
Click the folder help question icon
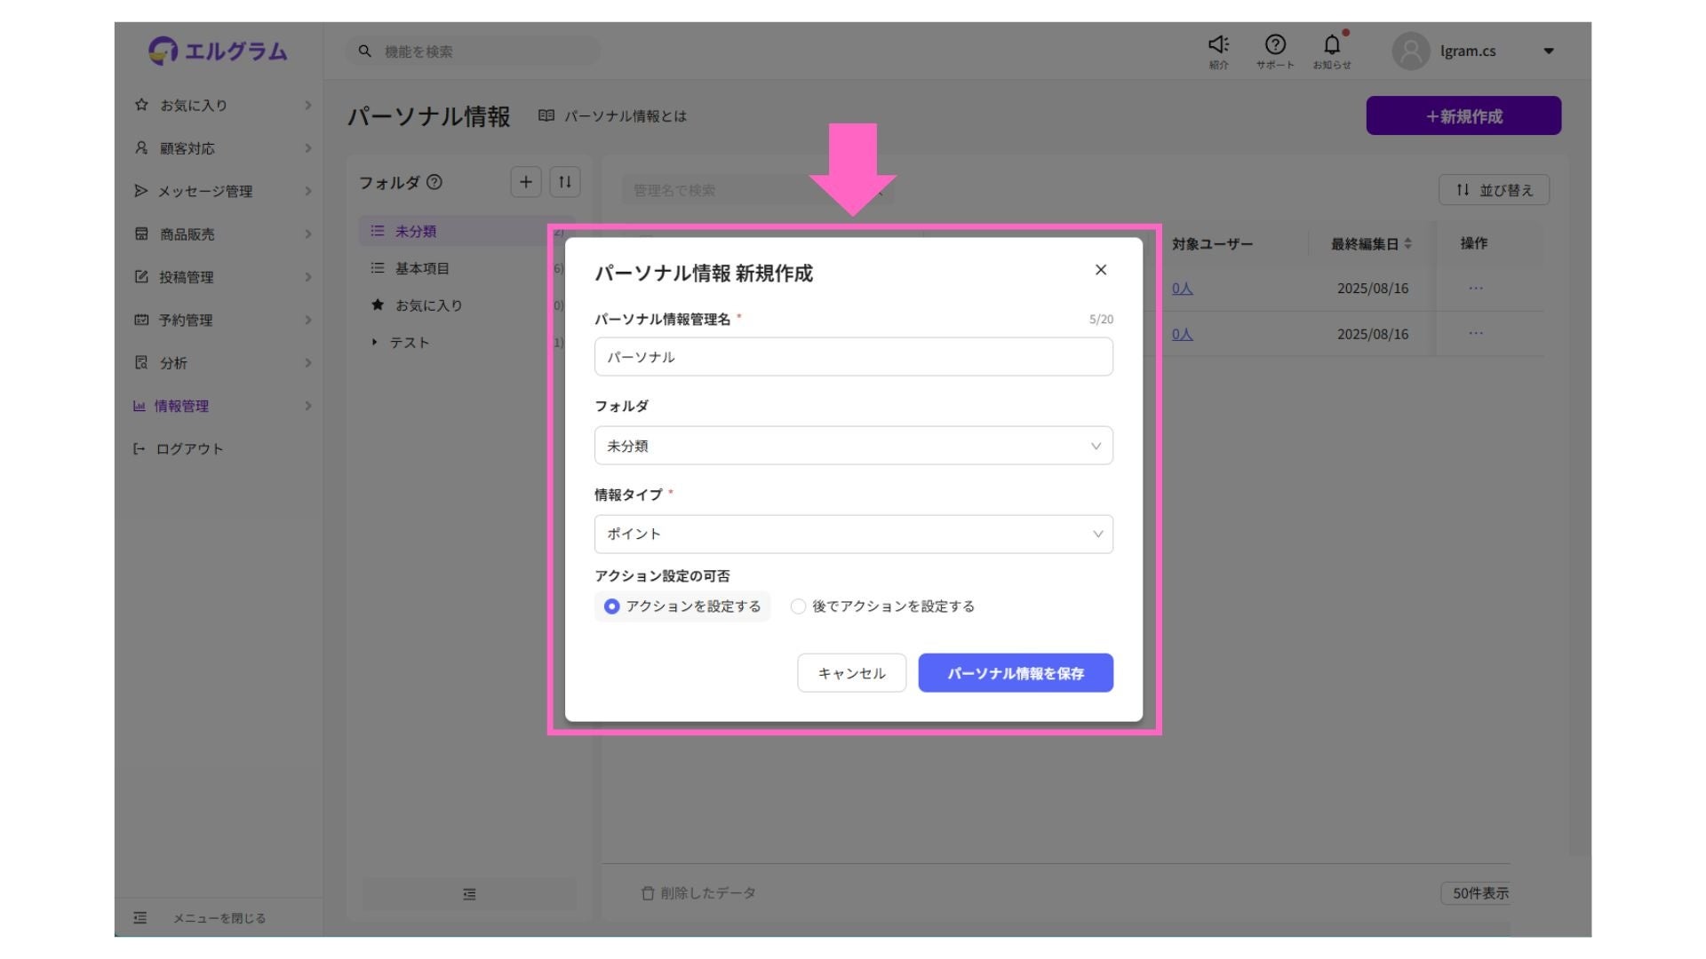(434, 182)
